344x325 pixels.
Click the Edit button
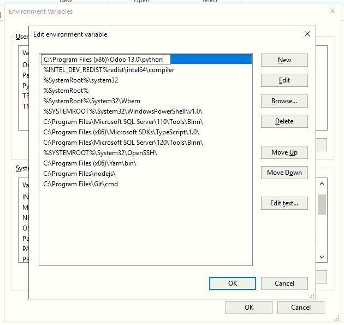(x=284, y=80)
